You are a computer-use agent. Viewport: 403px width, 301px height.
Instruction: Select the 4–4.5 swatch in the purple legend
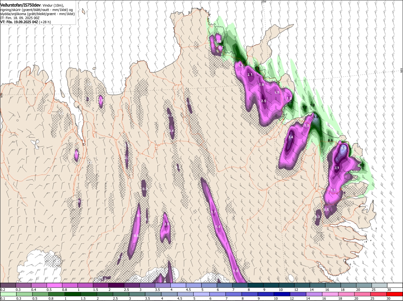click(x=178, y=285)
